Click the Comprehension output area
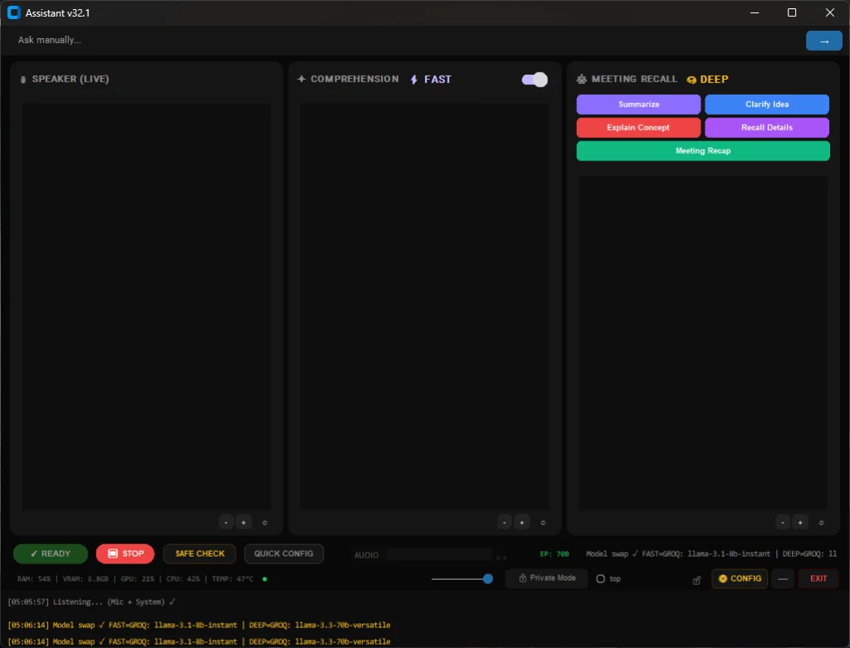Image resolution: width=850 pixels, height=648 pixels. [424, 307]
